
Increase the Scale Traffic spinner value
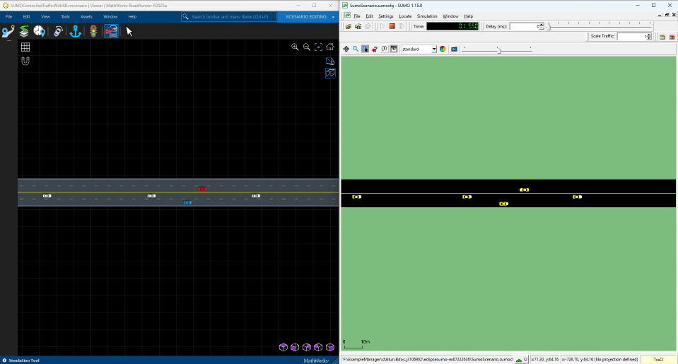pos(648,35)
